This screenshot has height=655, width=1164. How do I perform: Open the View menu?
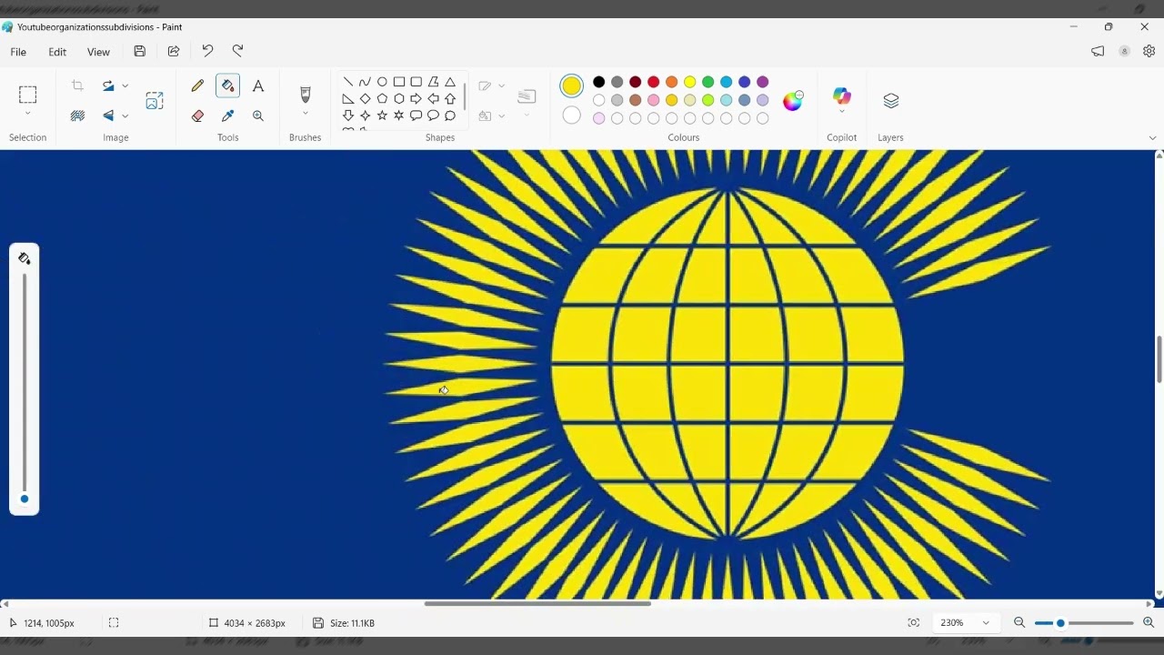[98, 52]
